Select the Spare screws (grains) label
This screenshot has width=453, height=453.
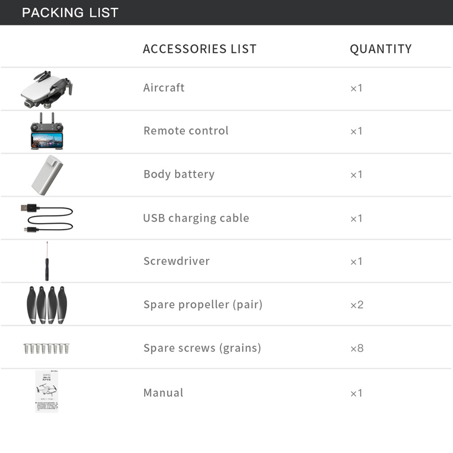[x=202, y=348]
